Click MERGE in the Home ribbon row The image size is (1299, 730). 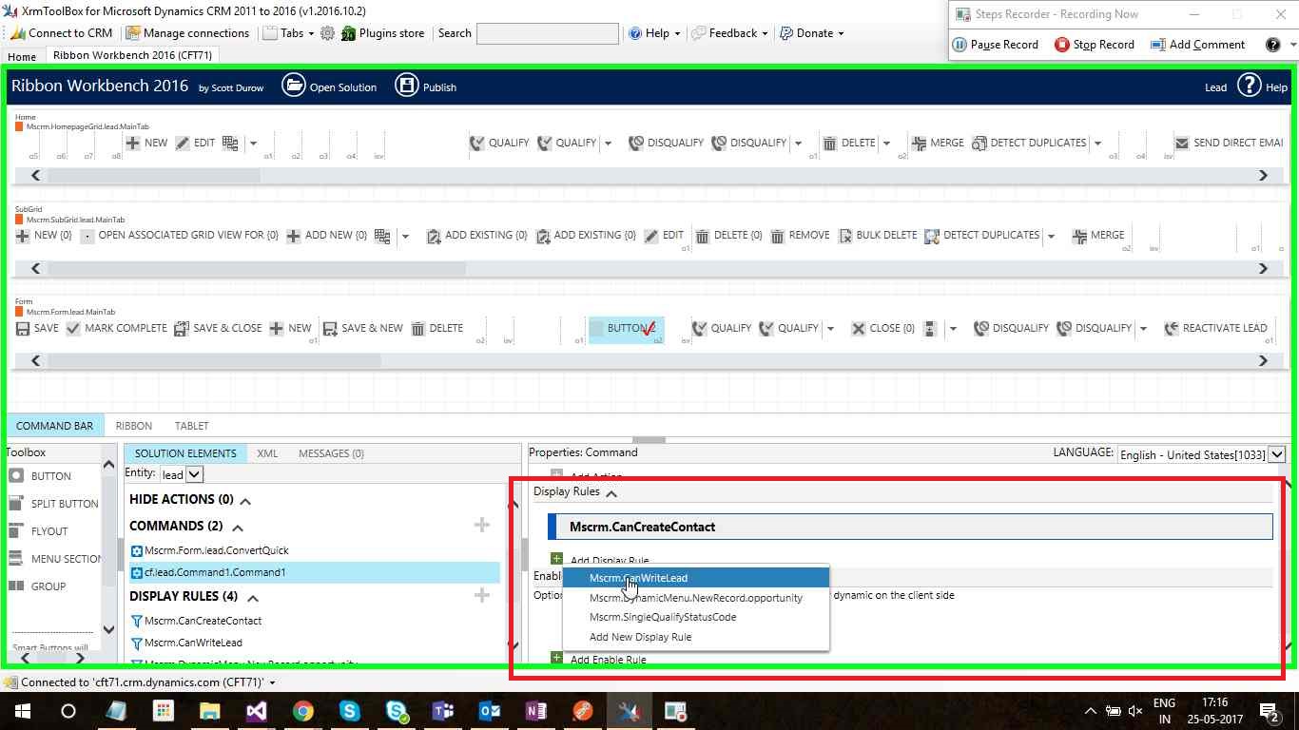938,143
